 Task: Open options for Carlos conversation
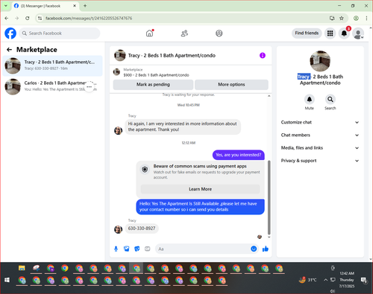90,87
